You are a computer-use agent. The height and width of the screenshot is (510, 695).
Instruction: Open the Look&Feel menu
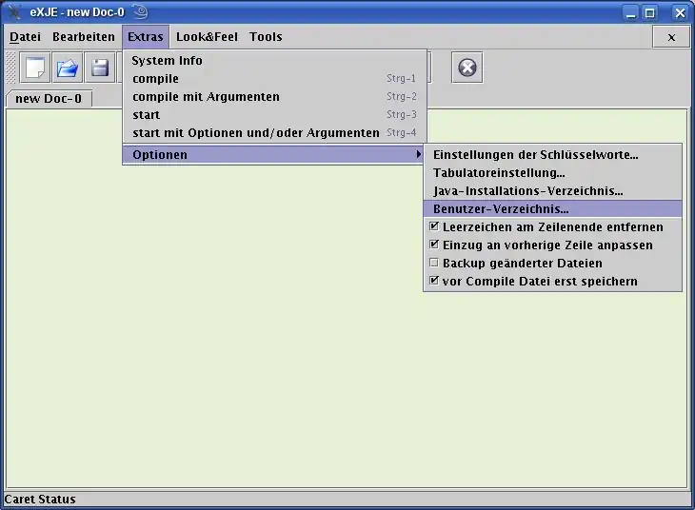click(207, 37)
